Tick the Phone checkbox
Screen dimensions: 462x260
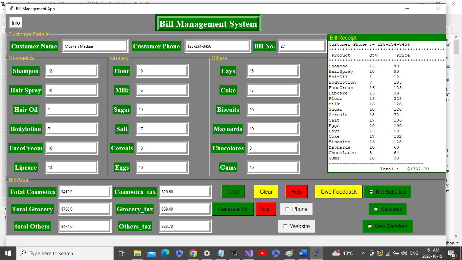(287, 209)
